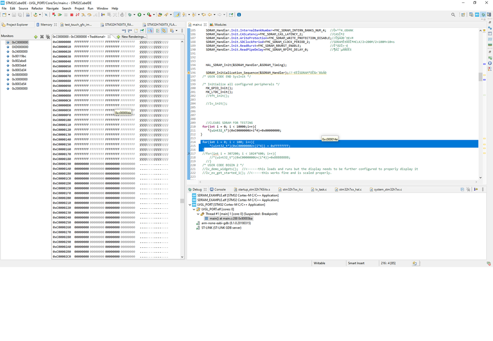
Task: Close the main.c editor tab
Action: pos(205,25)
